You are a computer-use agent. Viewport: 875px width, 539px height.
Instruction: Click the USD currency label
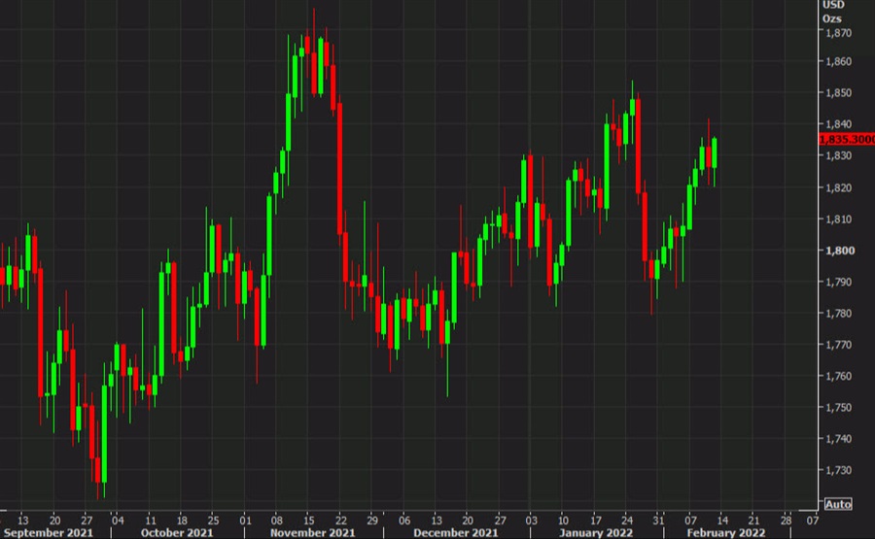tap(833, 5)
